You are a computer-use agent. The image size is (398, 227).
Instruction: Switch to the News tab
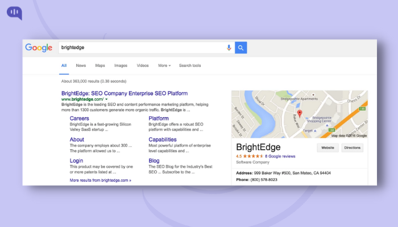tap(81, 65)
